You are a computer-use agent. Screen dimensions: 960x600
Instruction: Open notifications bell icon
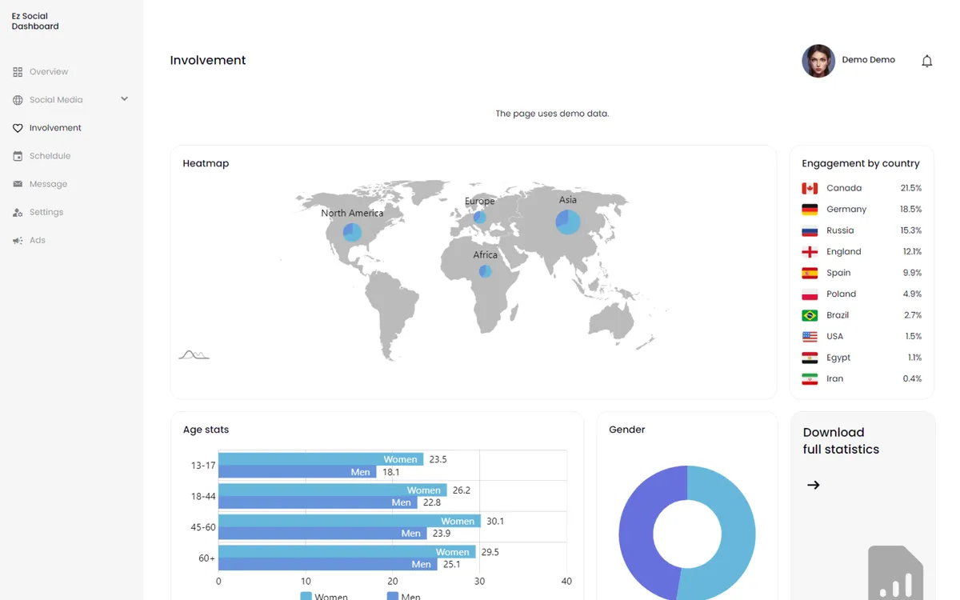[x=926, y=61]
